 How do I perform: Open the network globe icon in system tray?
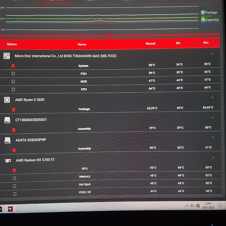[x=198, y=206]
